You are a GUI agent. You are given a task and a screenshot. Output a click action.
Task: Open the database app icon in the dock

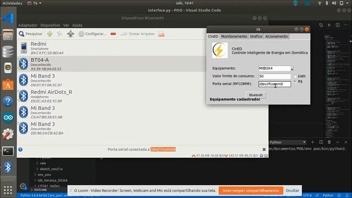pos(8,51)
